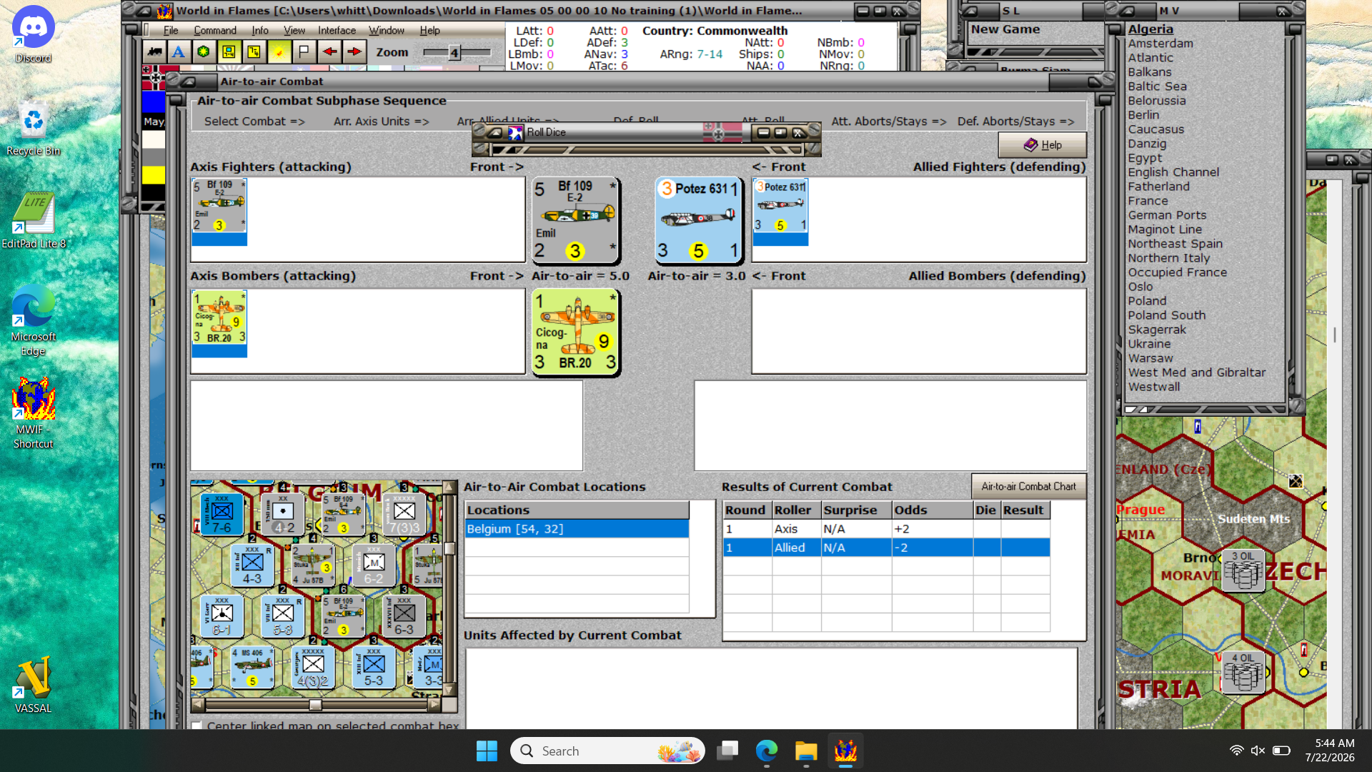The width and height of the screenshot is (1372, 772).
Task: Click New Game in the S L window
Action: click(x=1005, y=29)
